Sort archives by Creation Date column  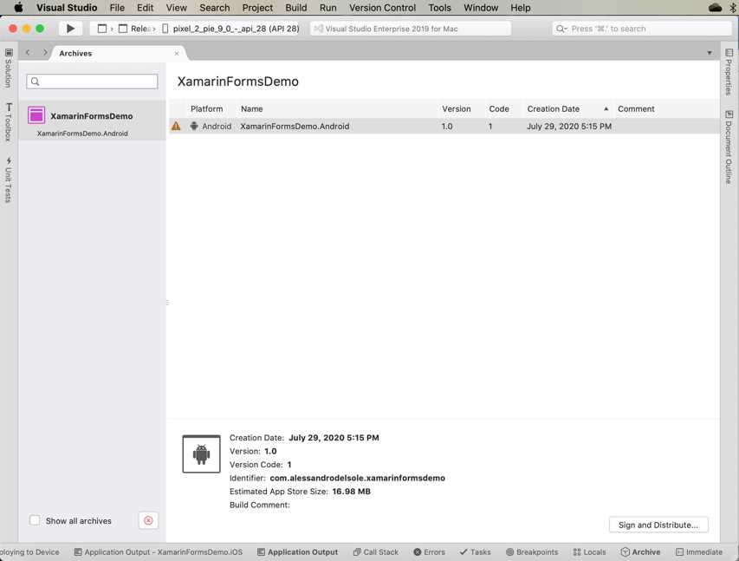coord(553,108)
